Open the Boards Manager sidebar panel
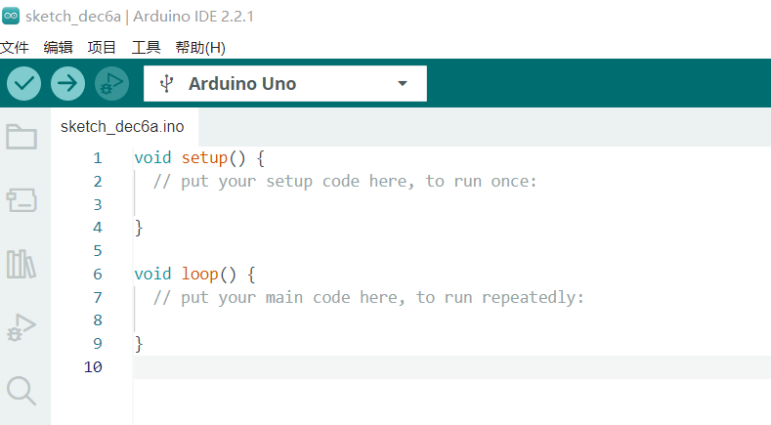Screen dimensions: 771x425 pos(21,200)
